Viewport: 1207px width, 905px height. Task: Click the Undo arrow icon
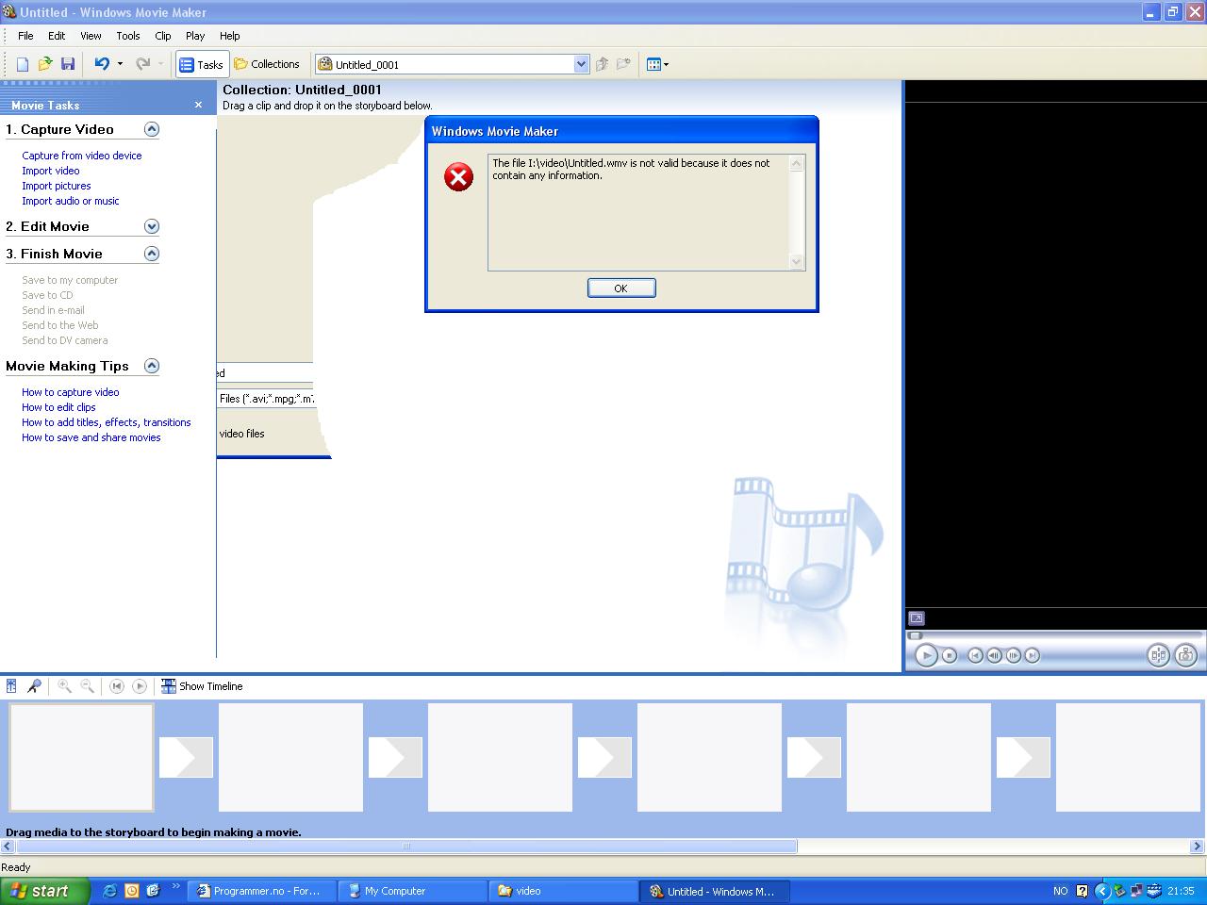tap(102, 64)
